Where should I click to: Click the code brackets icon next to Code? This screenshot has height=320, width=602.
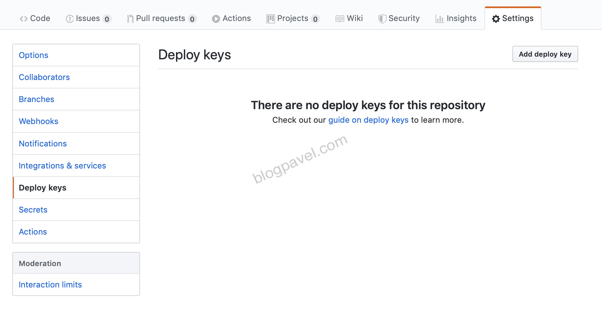pos(23,18)
